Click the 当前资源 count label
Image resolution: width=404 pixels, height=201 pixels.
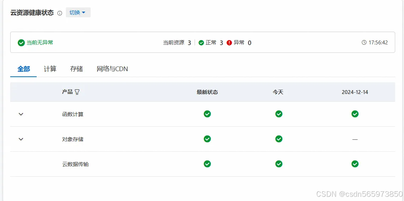[x=174, y=43]
